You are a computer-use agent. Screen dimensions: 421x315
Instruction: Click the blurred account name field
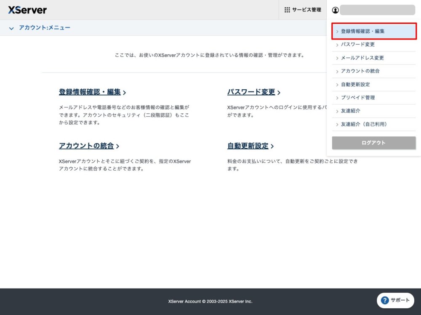pyautogui.click(x=377, y=10)
